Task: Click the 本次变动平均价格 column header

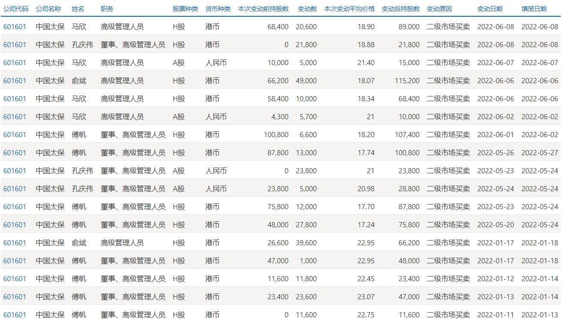Action: [349, 9]
